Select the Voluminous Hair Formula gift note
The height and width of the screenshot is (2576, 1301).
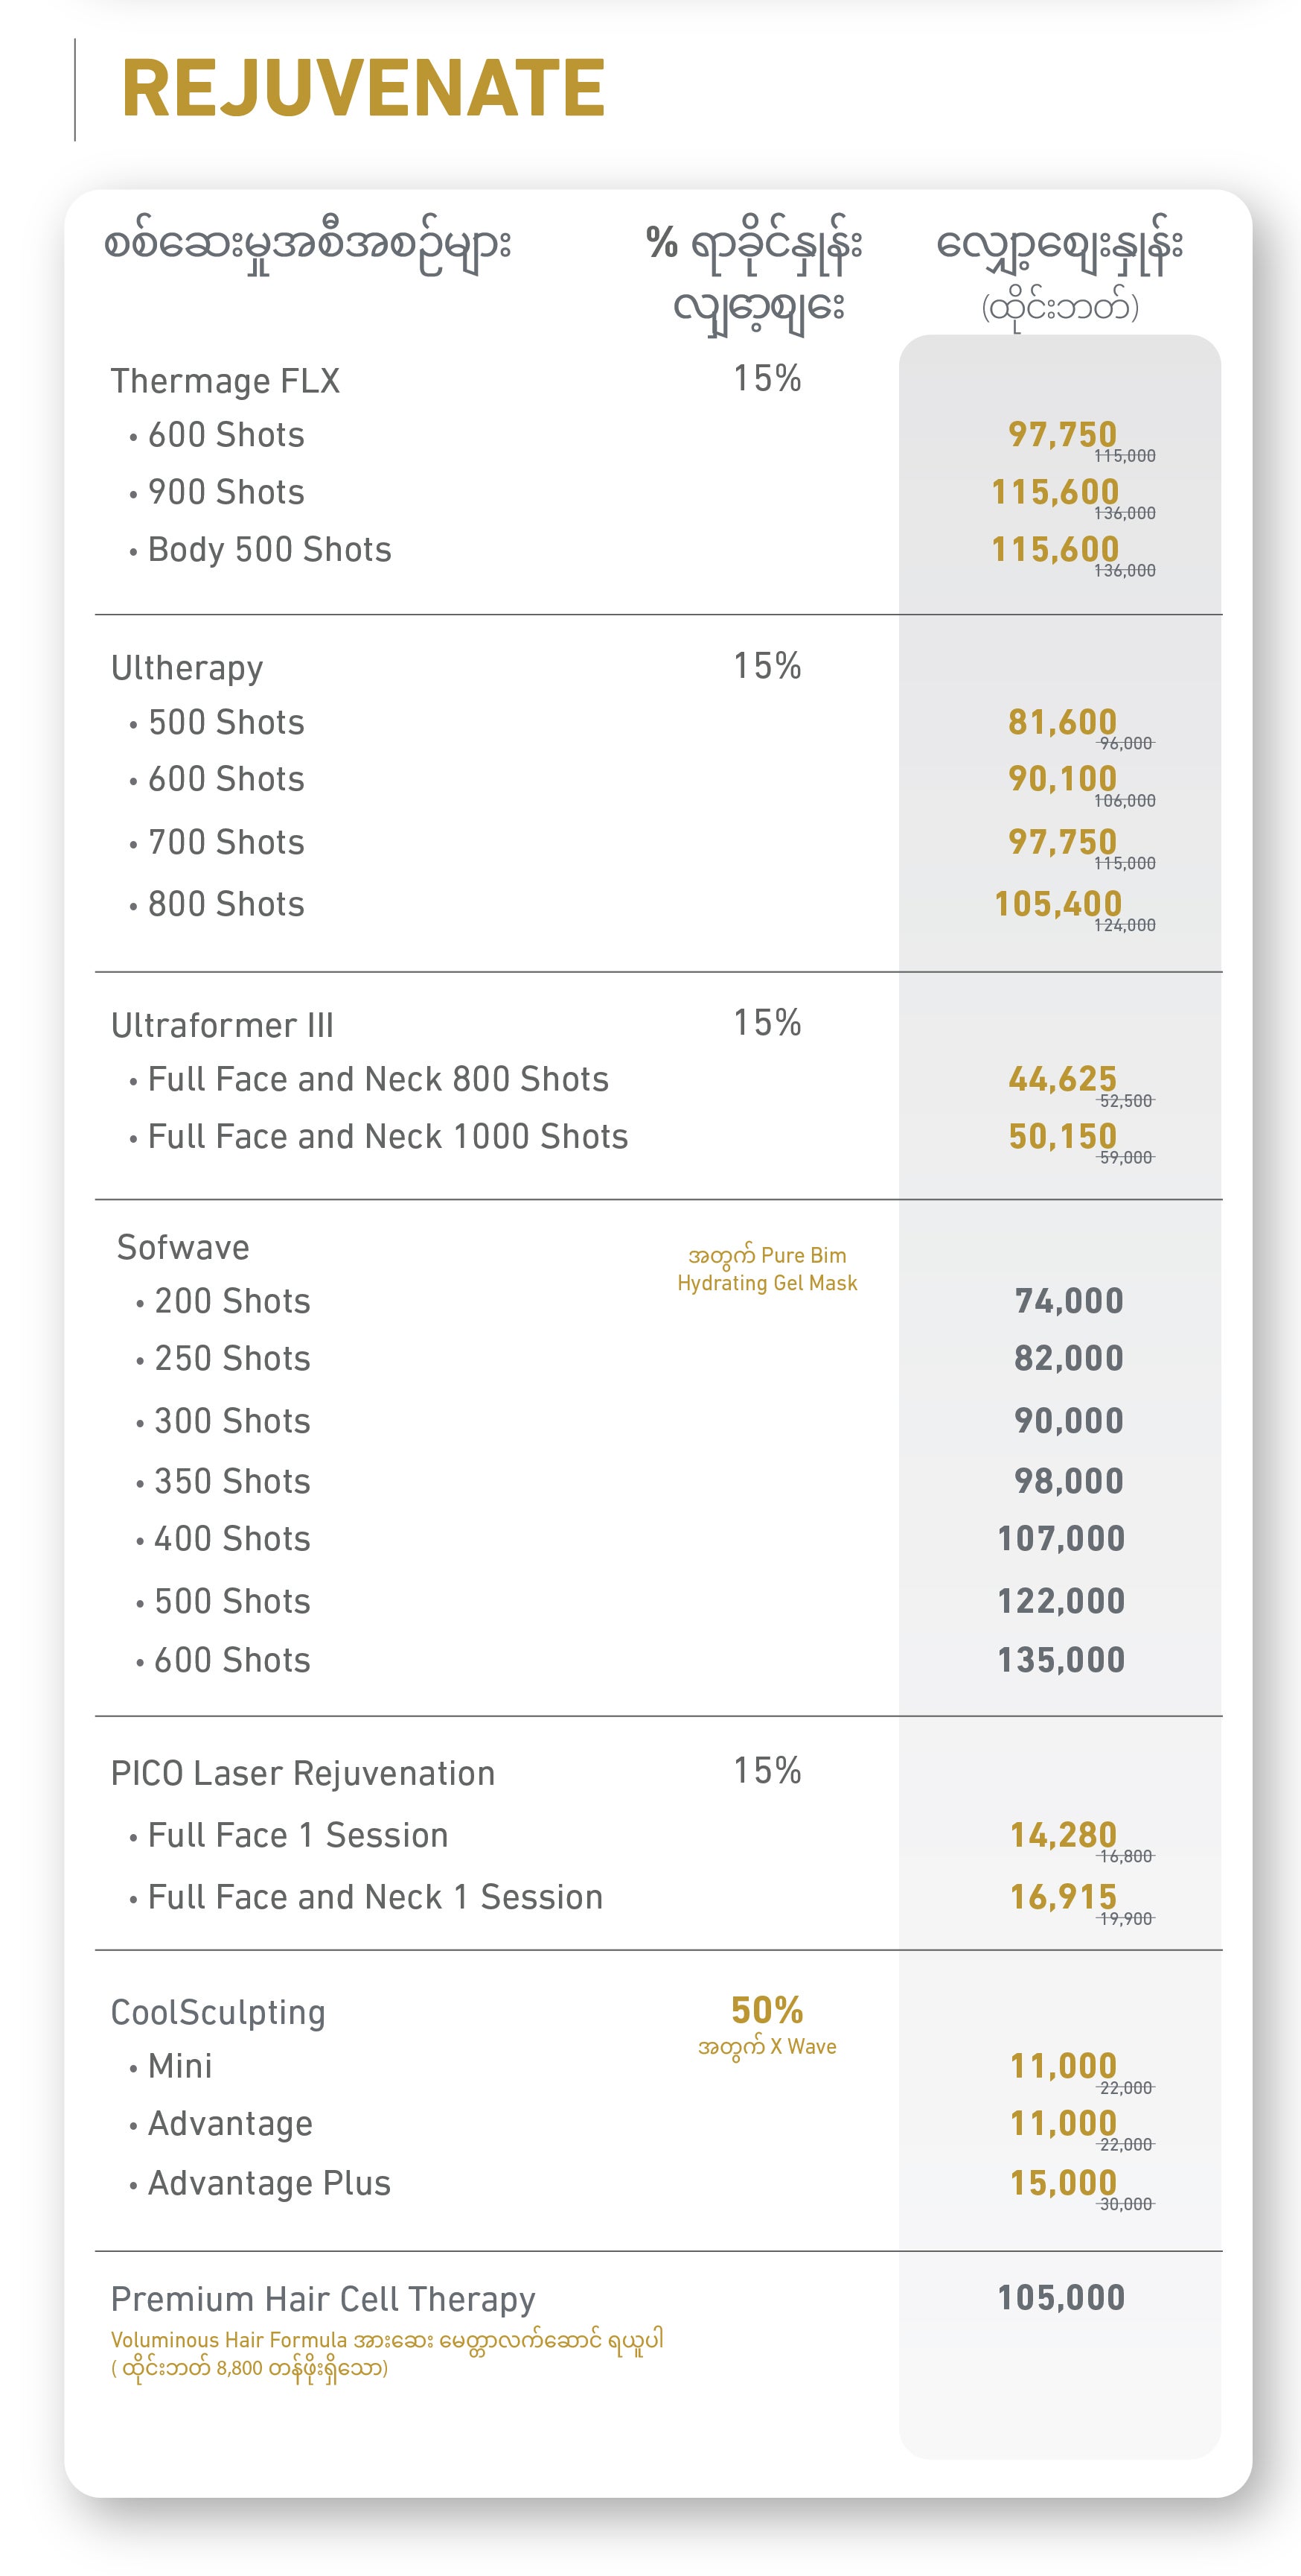click(388, 2353)
